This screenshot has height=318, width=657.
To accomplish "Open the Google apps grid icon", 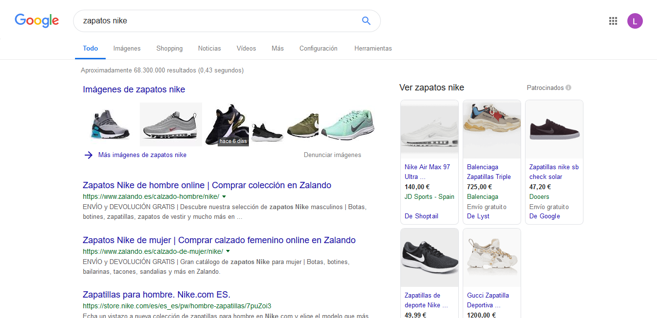I will click(x=613, y=21).
